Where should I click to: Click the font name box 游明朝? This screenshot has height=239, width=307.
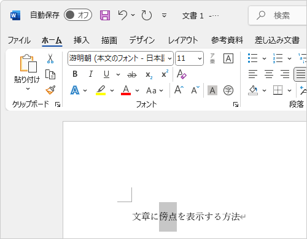(117, 58)
